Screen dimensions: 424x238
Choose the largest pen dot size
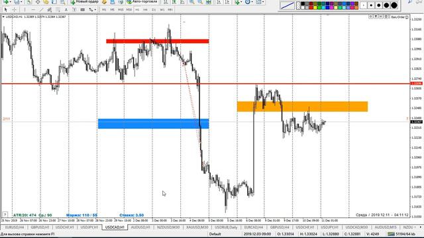tap(394, 5)
